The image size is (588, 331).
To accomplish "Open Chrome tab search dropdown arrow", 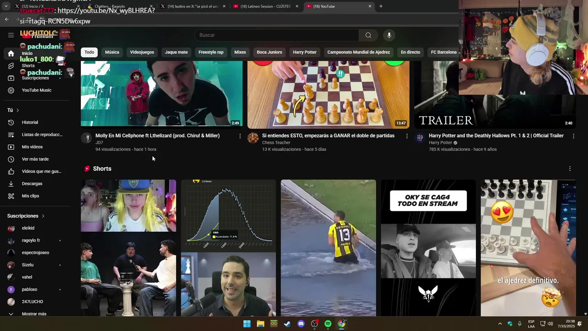I will tap(6, 6).
